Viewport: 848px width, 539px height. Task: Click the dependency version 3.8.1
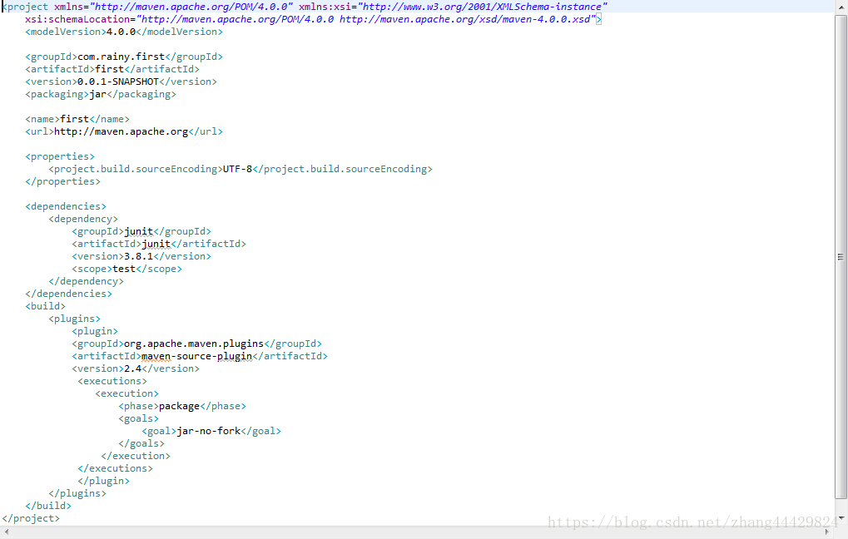tap(138, 256)
